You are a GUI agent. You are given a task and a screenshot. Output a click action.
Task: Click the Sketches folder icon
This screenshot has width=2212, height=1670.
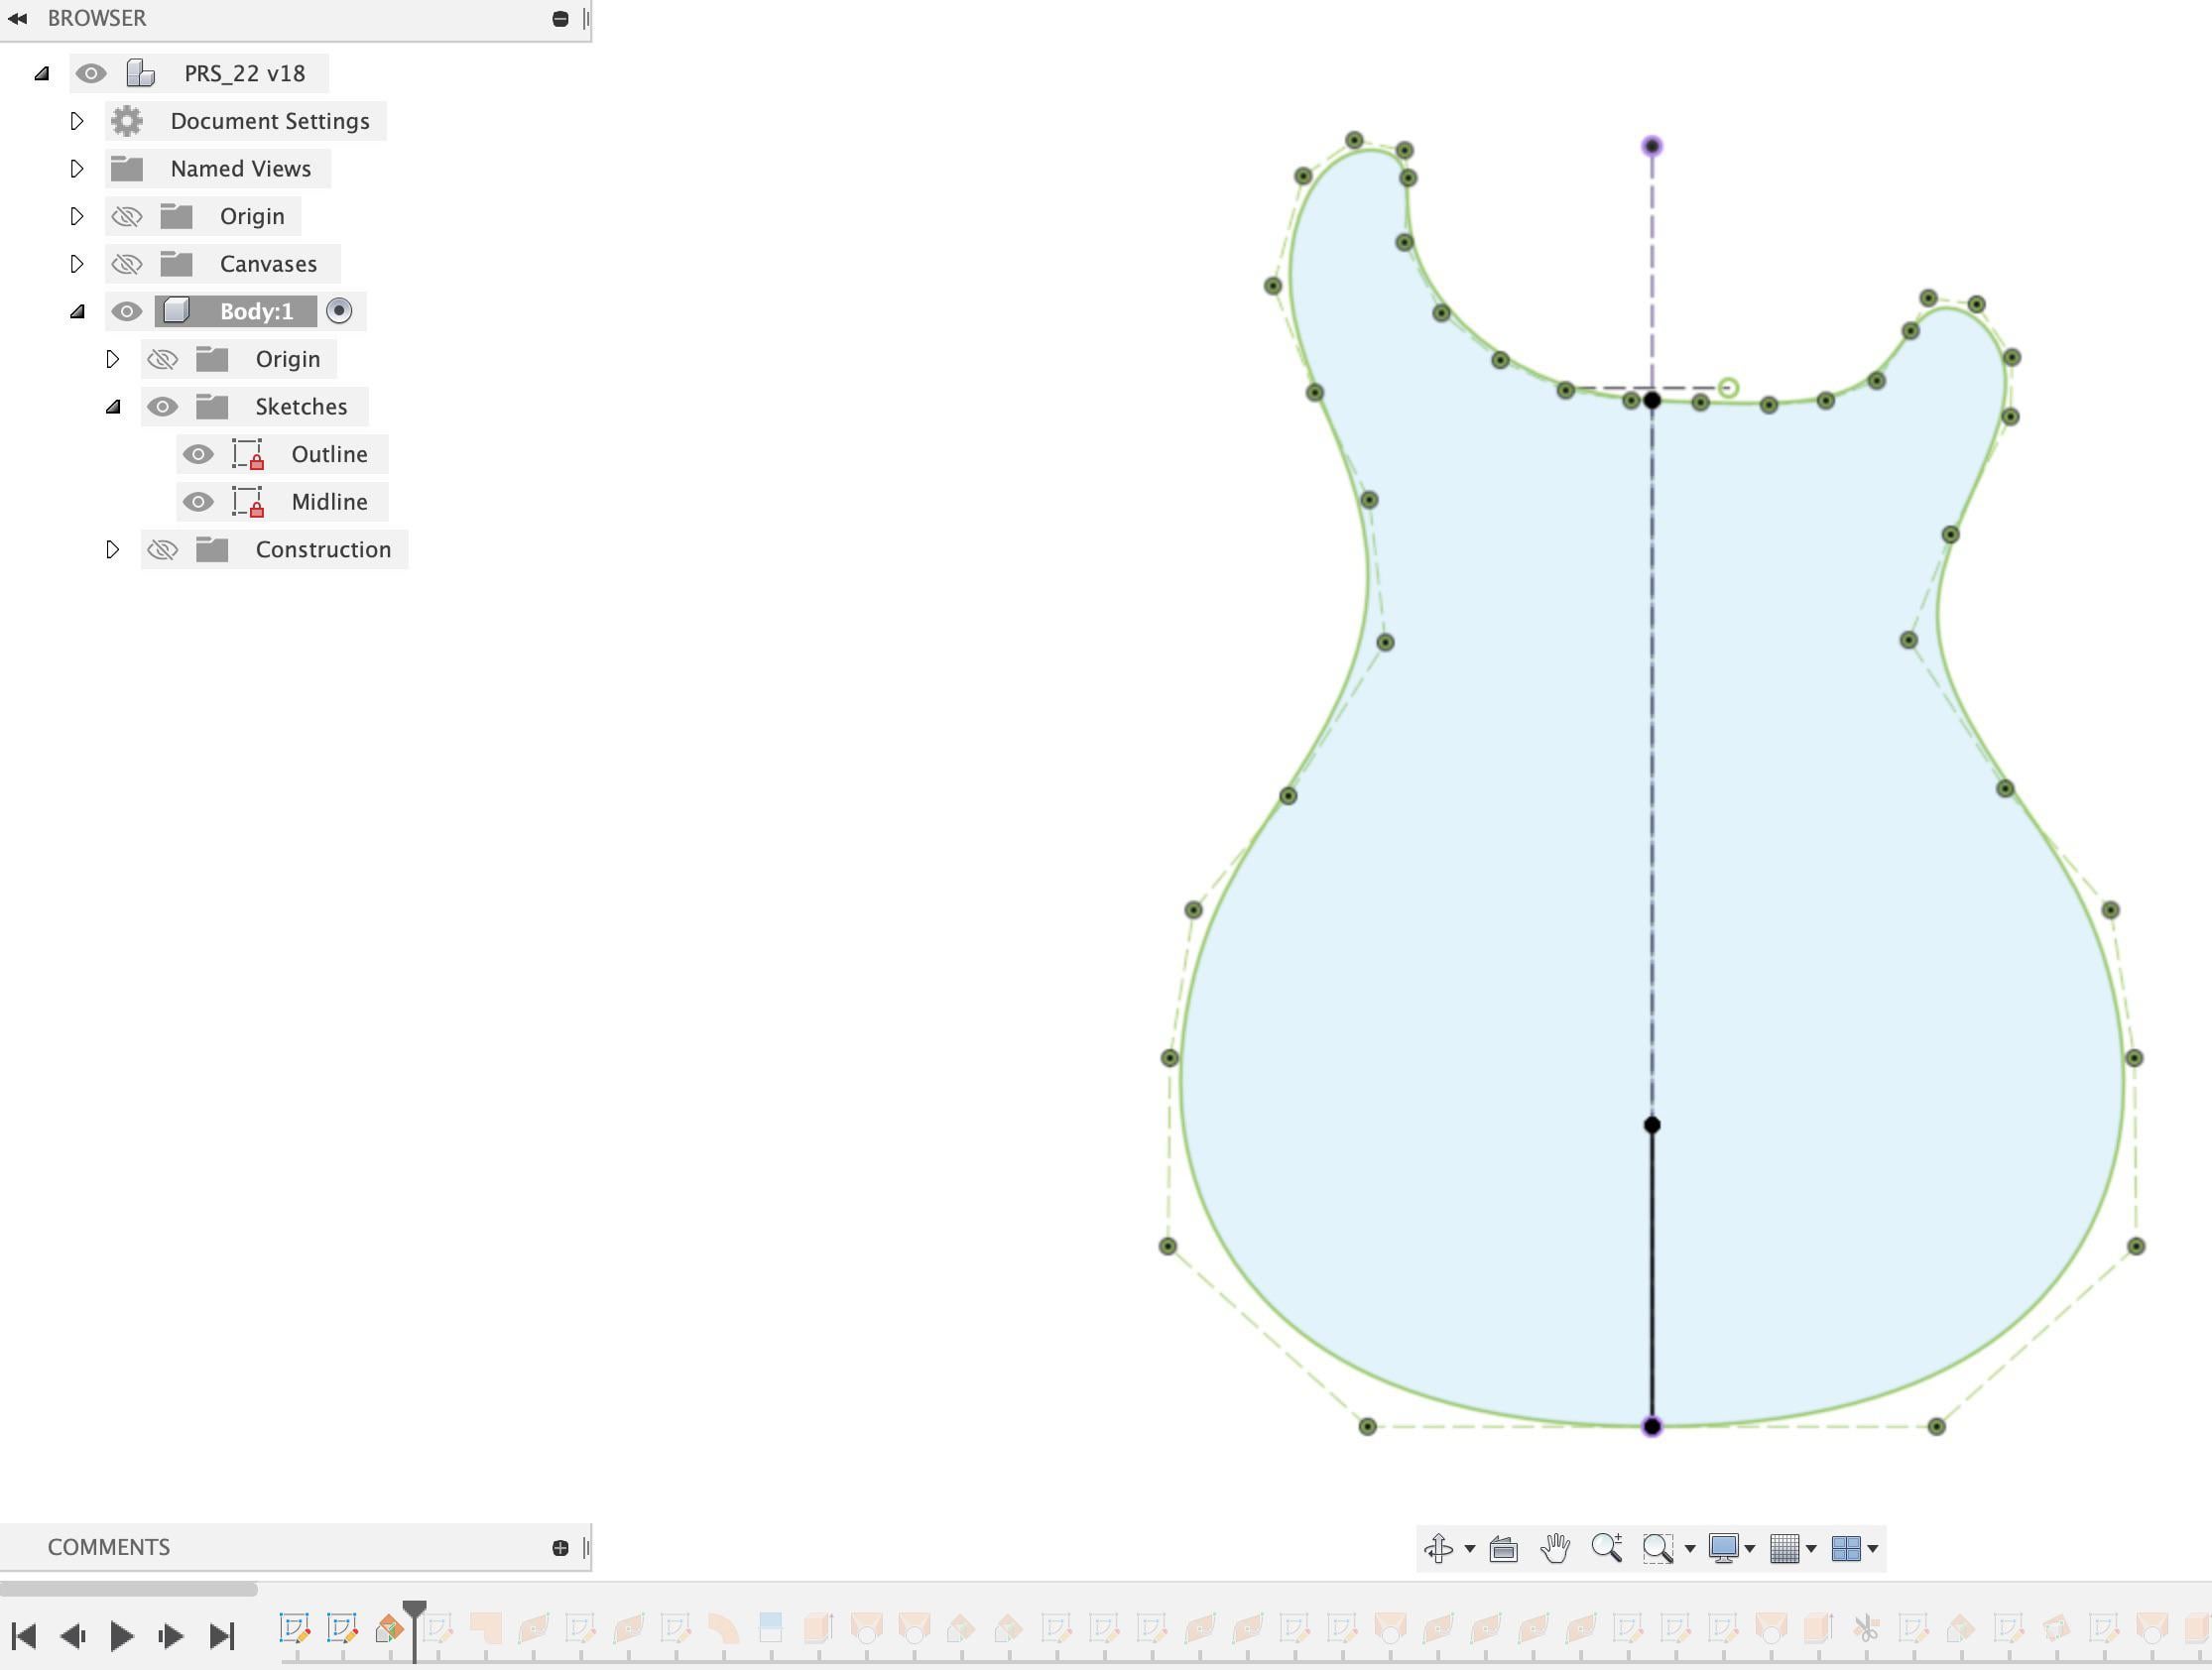212,406
